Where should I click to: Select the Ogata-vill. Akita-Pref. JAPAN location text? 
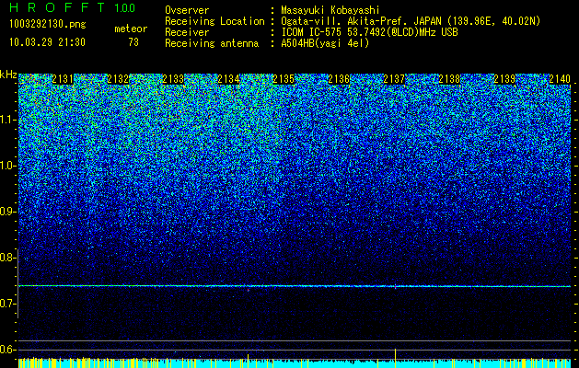[411, 22]
